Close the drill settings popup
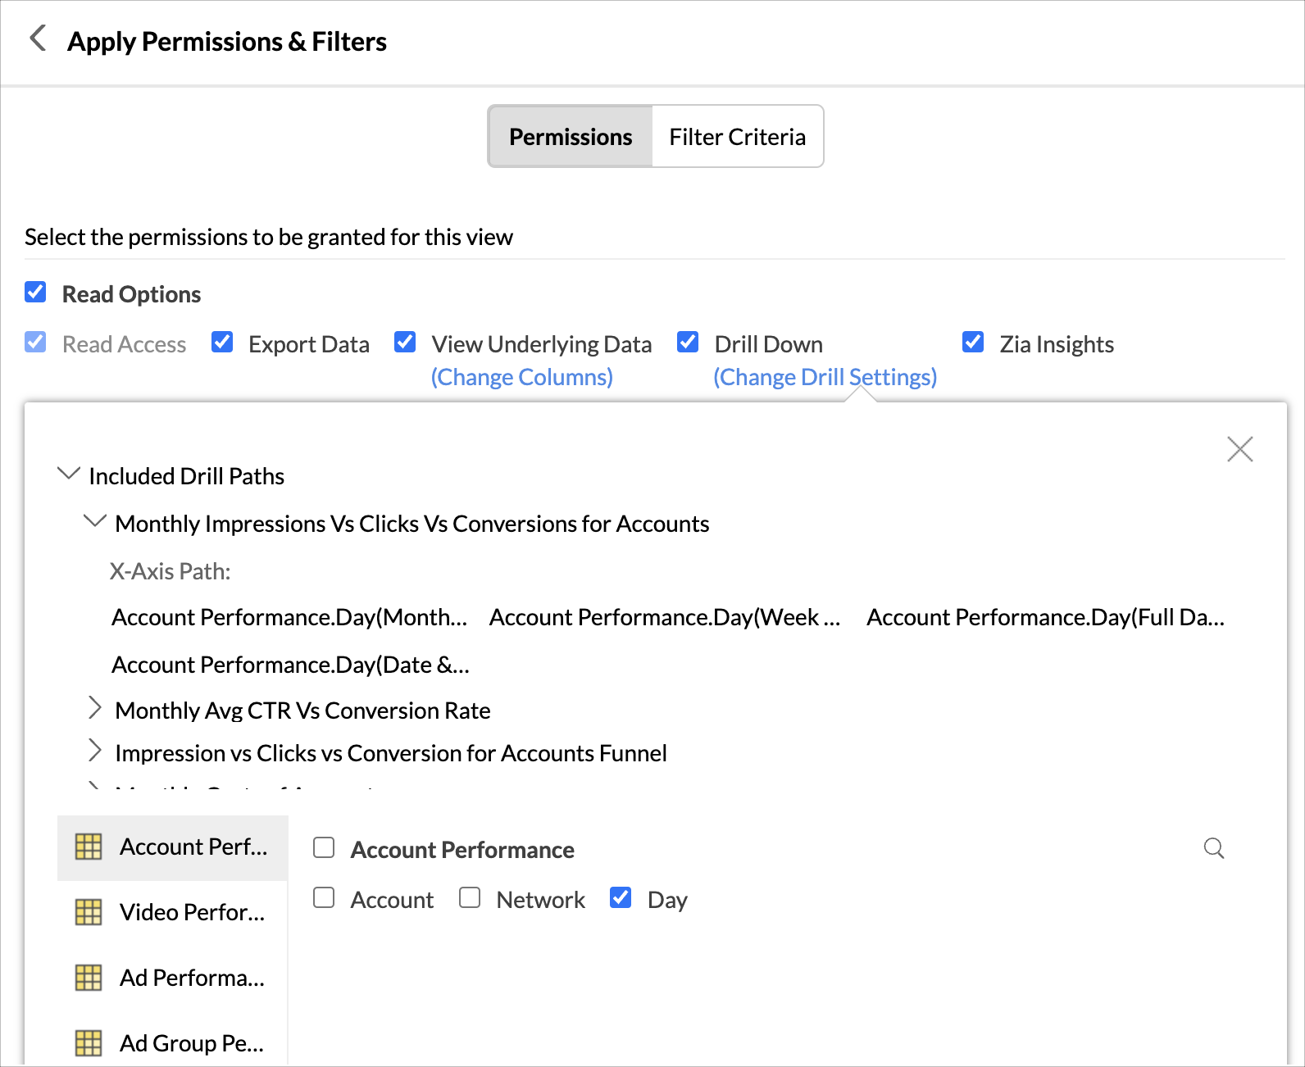Screen dimensions: 1305x1067 (1239, 449)
